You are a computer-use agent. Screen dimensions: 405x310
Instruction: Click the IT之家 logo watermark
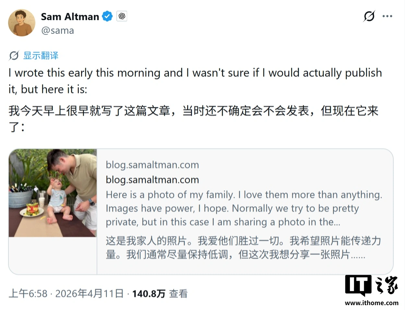[372, 286]
